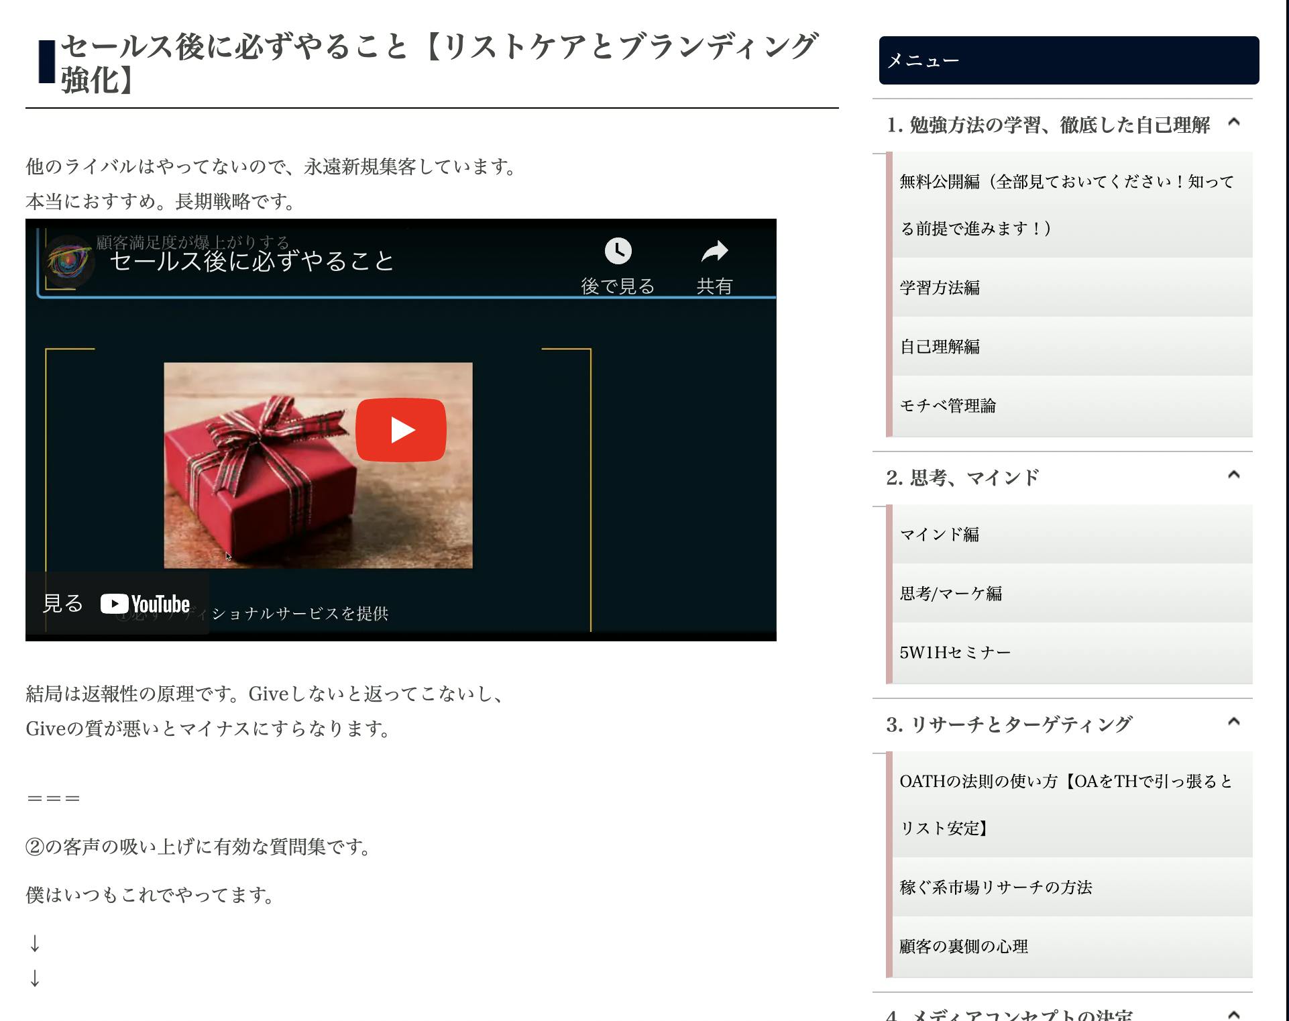This screenshot has width=1289, height=1021.
Task: Go to モチベ管理理論 page
Action: coord(948,406)
